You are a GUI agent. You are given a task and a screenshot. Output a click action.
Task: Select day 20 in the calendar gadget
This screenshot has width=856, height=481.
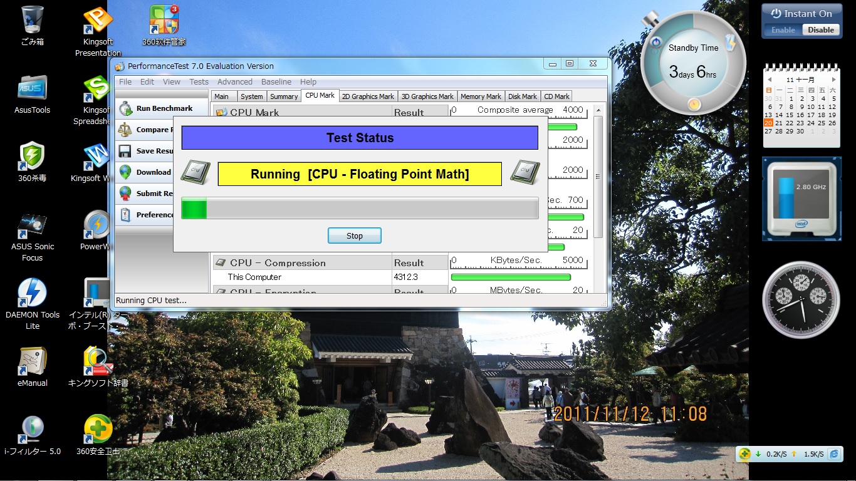[769, 123]
